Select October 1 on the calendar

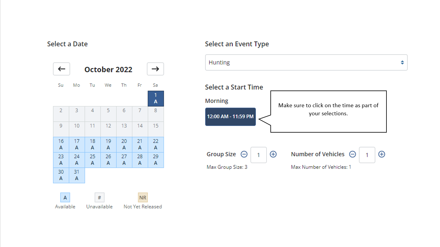coord(156,98)
